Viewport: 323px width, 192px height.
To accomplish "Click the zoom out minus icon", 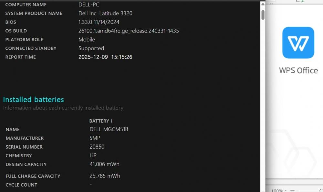I will point(292,191).
